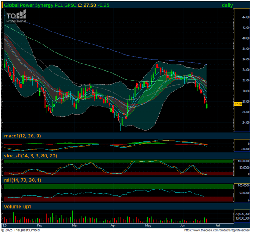Image resolution: width=253 pixels, height=233 pixels.
Task: Click the last green candlestick near 27.50
Action: [207, 106]
